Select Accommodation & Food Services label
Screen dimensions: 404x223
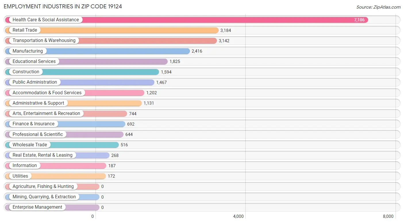point(47,93)
